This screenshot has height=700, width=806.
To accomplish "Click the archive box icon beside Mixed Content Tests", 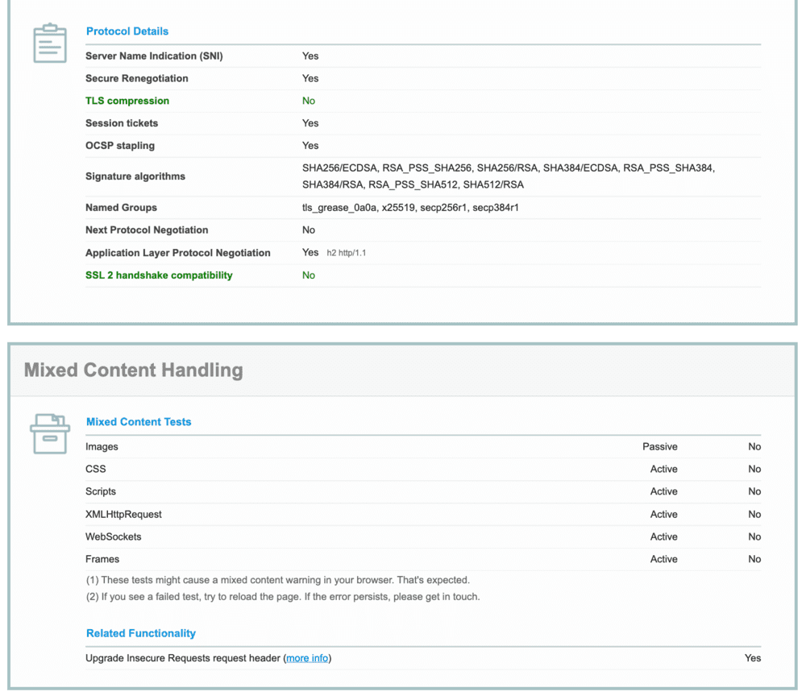I will coord(50,434).
